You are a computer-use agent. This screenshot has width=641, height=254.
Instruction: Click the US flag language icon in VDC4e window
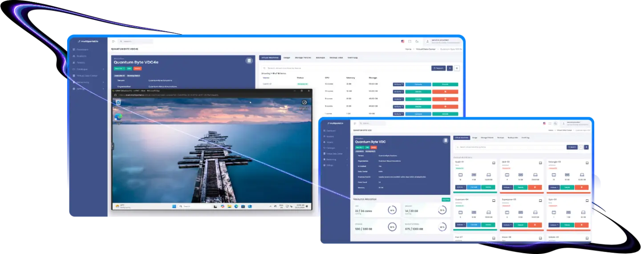click(x=403, y=41)
